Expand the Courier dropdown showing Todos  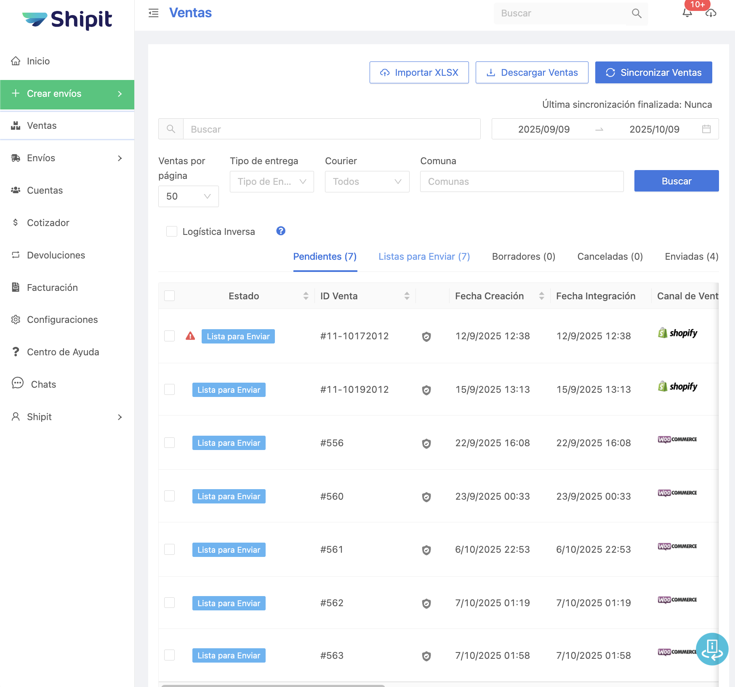[x=367, y=182]
